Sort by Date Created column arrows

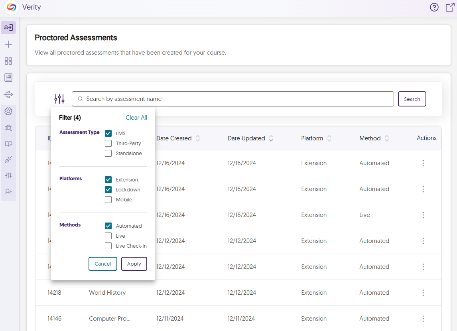coord(198,138)
